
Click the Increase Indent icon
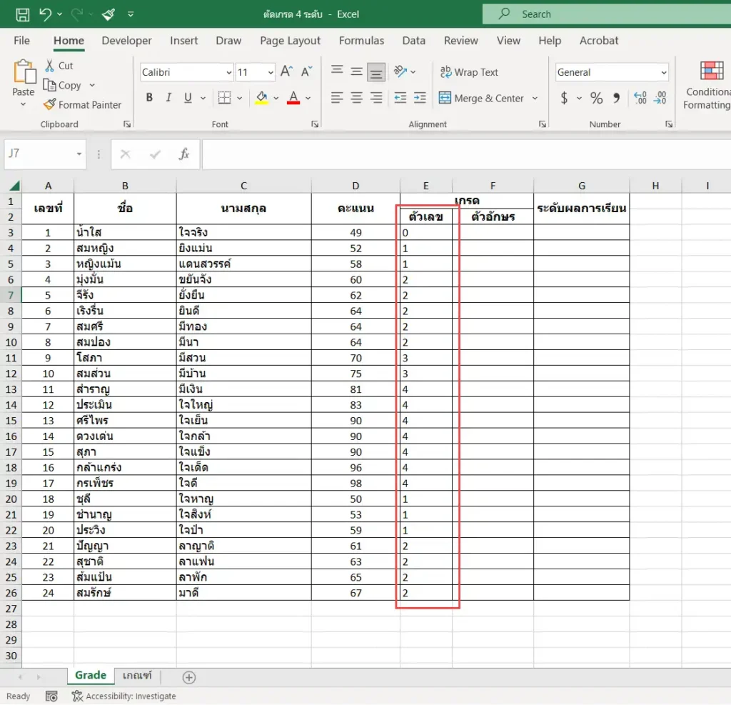coord(420,98)
